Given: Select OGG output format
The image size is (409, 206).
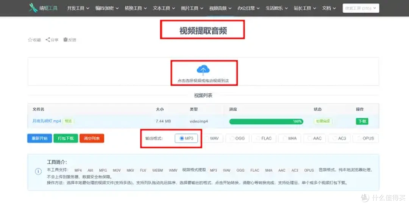Looking at the screenshot, I should pyautogui.click(x=237, y=138).
